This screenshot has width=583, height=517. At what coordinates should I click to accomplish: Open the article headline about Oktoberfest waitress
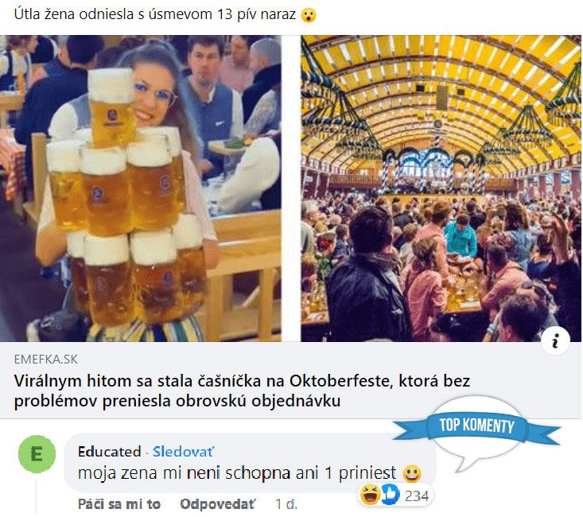[x=242, y=391]
